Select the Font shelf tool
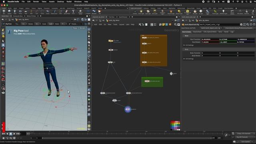This screenshot has height=144, width=256. [x=73, y=12]
